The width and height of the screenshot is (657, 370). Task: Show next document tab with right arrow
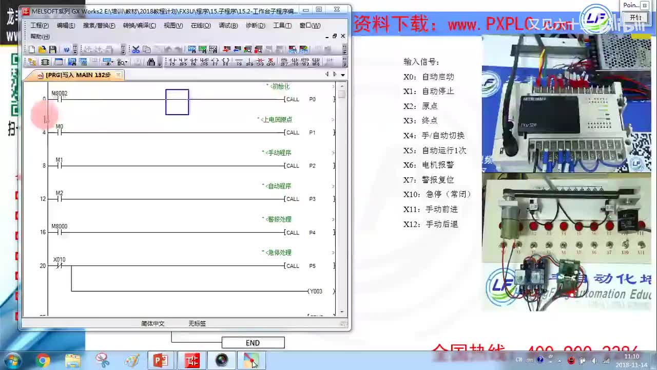pos(335,75)
